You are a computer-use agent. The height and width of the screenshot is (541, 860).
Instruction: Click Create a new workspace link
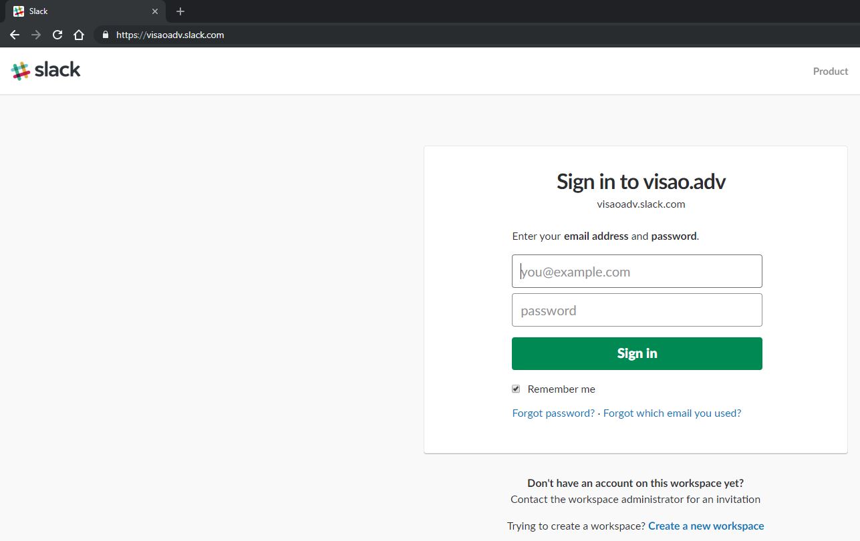pyautogui.click(x=706, y=526)
